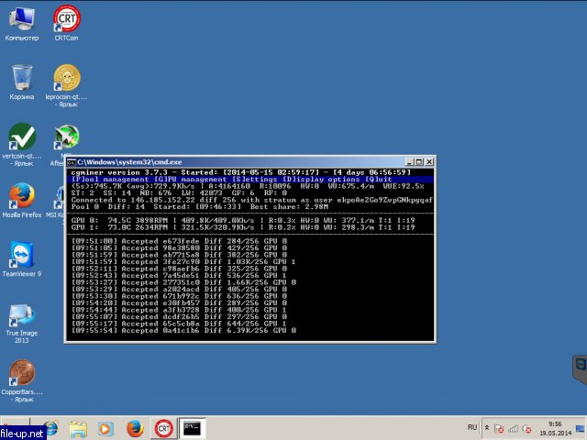Click the Accepted 0a41c1b6 log line
Viewport: 587px width, 440px height.
183,330
